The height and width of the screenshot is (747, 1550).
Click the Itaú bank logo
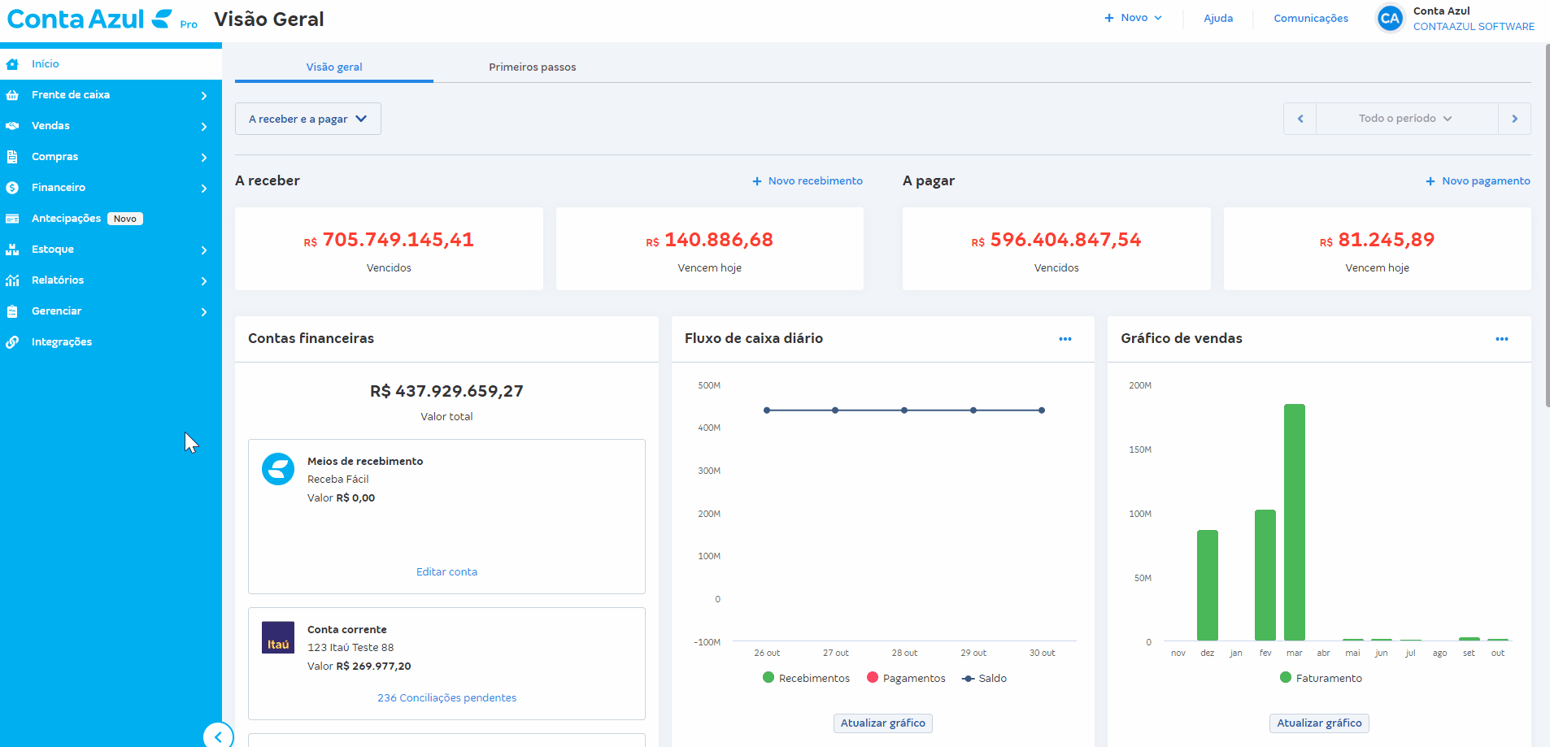point(278,637)
